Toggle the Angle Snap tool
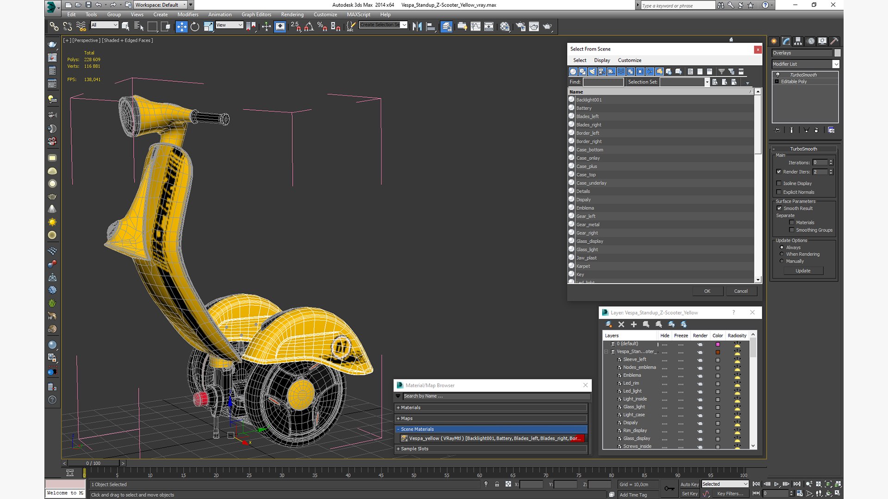This screenshot has height=499, width=888. [x=309, y=26]
